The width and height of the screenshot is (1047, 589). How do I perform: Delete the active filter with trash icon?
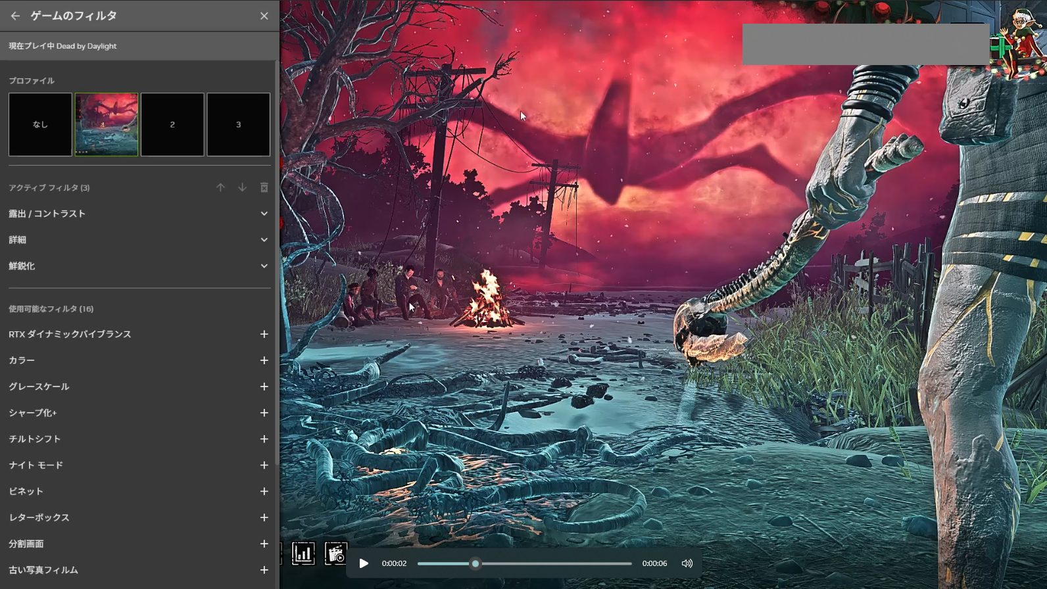tap(264, 187)
